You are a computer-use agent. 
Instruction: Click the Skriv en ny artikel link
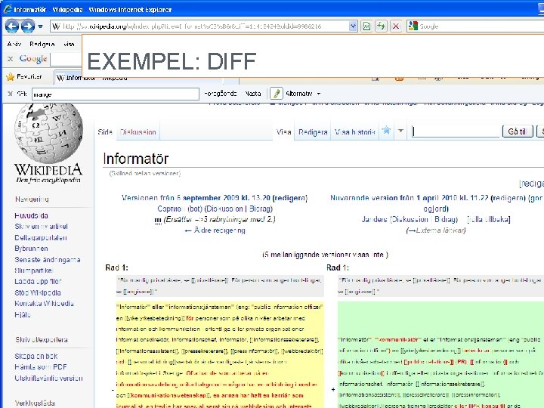coord(41,227)
